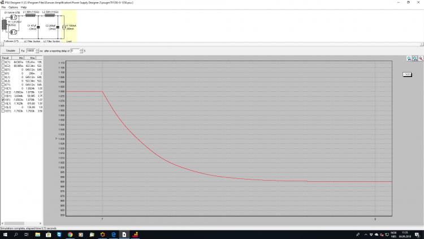The width and height of the screenshot is (424, 239).
Task: Click the reporting delay input field
Action: click(x=75, y=50)
